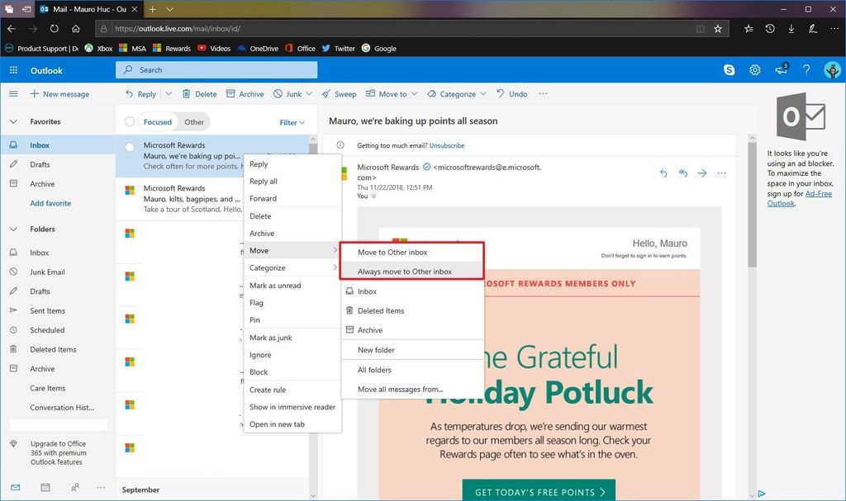The width and height of the screenshot is (846, 501).
Task: Open Help with the question mark icon
Action: [807, 70]
